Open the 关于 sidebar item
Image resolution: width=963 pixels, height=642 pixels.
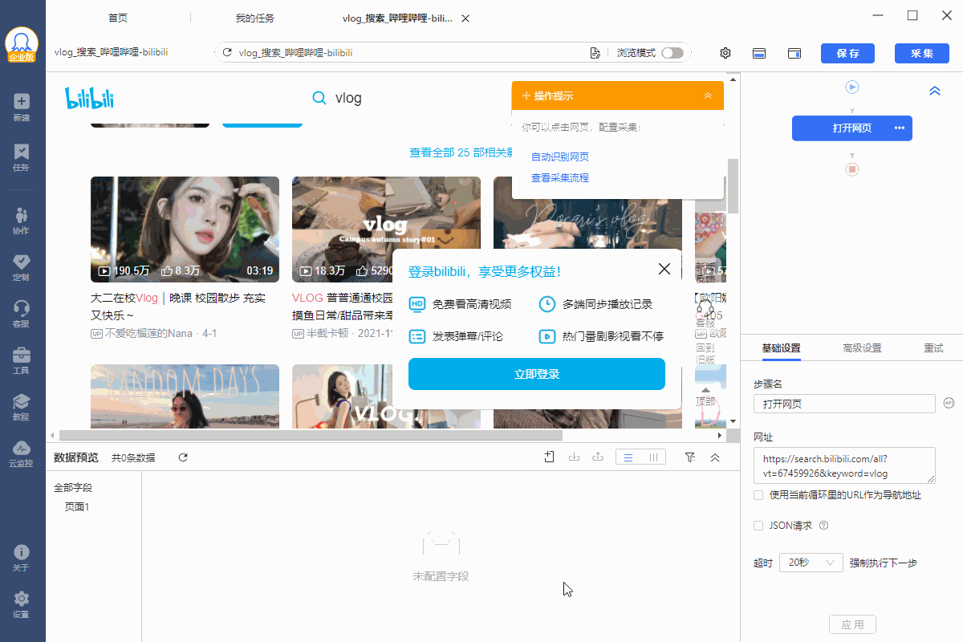22,558
